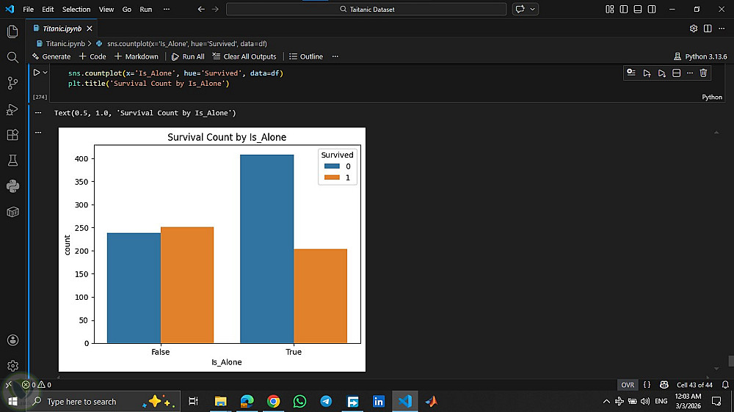Open the text output actions ellipsis
The height and width of the screenshot is (412, 734).
click(x=38, y=113)
